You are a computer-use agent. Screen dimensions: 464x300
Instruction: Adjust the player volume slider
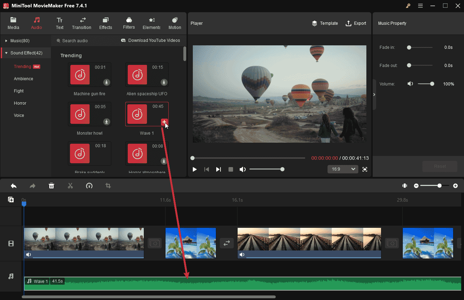(x=267, y=169)
